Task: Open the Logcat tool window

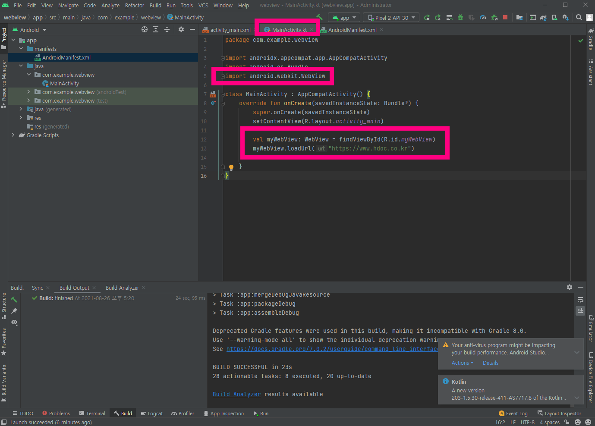Action: [151, 413]
